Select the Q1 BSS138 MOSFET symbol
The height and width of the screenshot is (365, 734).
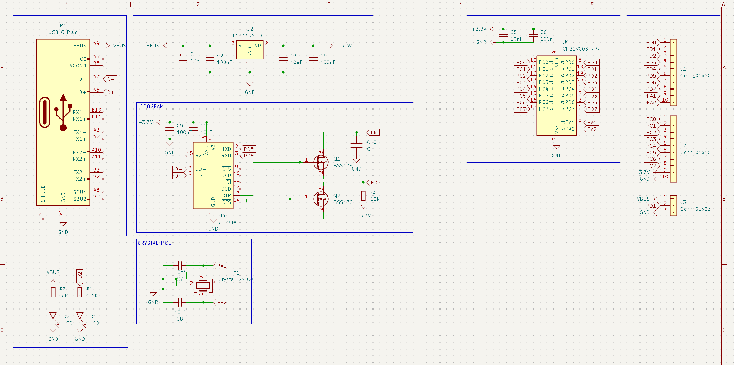point(321,162)
